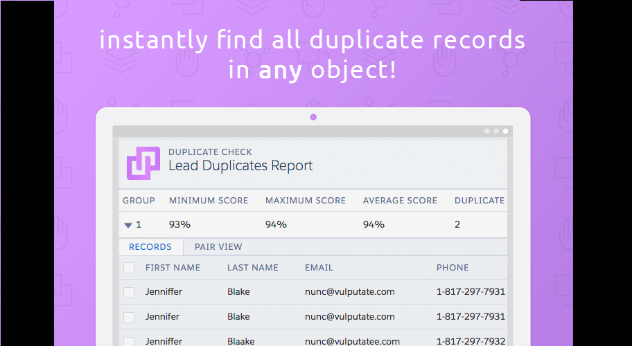This screenshot has height=346, width=632.
Task: Tick the select-all checkbox beside FIRST NAME
Action: point(129,268)
